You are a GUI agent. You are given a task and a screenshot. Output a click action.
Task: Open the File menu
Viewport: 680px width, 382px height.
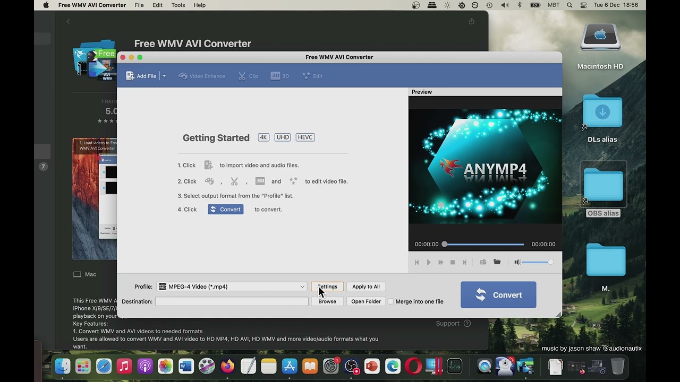[x=139, y=5]
